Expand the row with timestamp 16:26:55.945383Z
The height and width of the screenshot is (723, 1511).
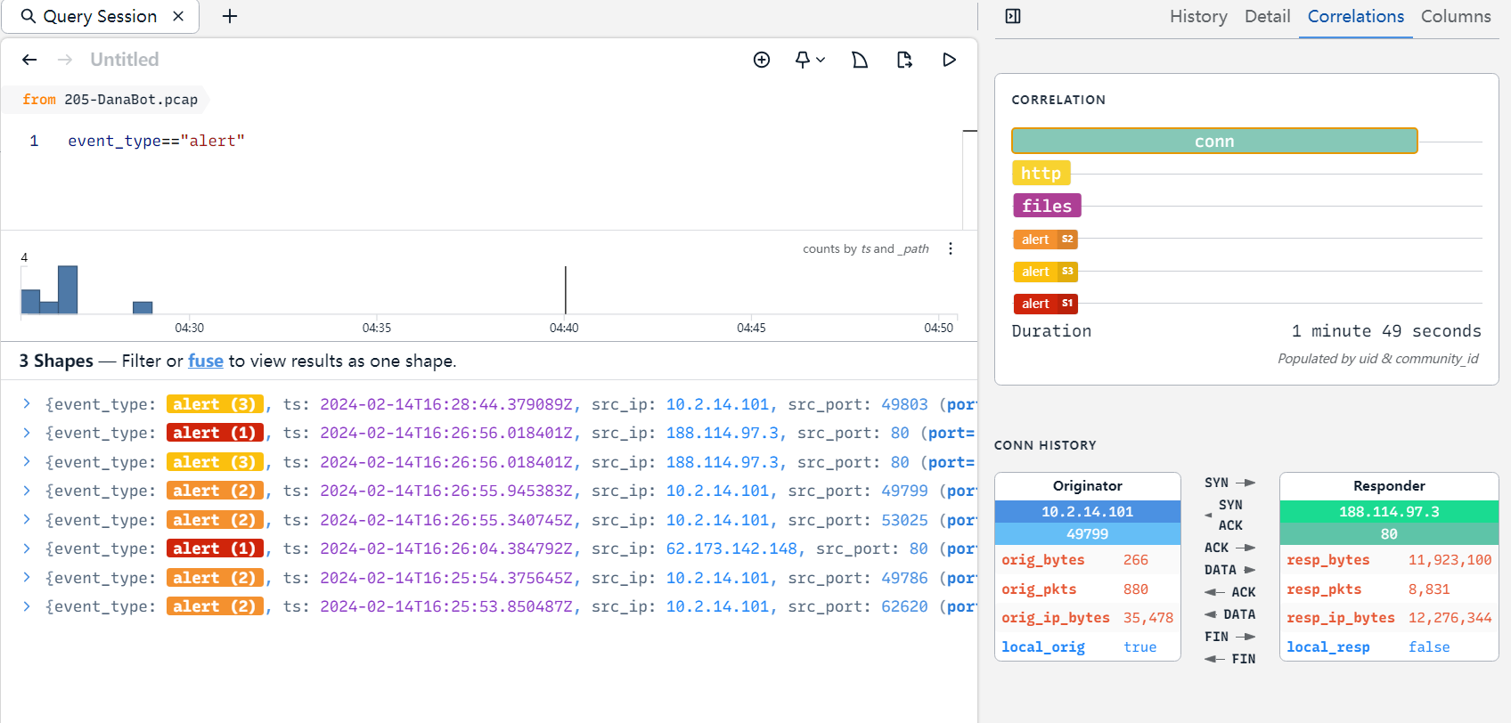pos(27,491)
